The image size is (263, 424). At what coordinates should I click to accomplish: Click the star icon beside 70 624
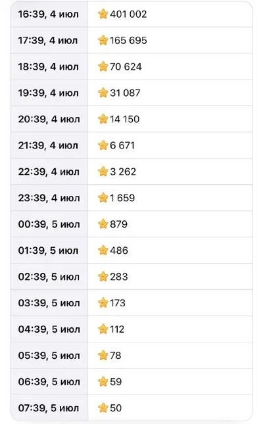[103, 66]
